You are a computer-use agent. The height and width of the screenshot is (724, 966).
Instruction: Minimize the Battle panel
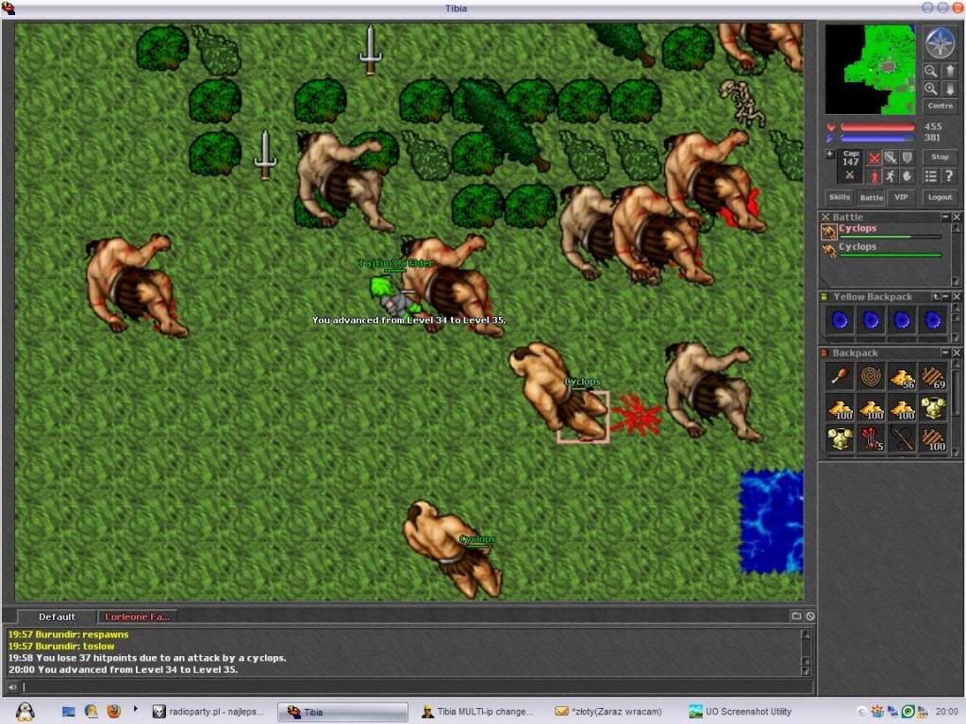coord(945,217)
